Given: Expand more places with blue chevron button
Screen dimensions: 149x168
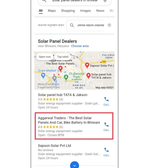Looking at the screenshot, I should coord(74,165).
